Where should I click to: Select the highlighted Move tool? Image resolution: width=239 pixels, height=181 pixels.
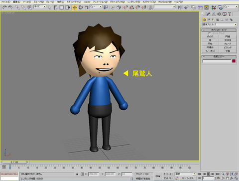click(x=75, y=7)
